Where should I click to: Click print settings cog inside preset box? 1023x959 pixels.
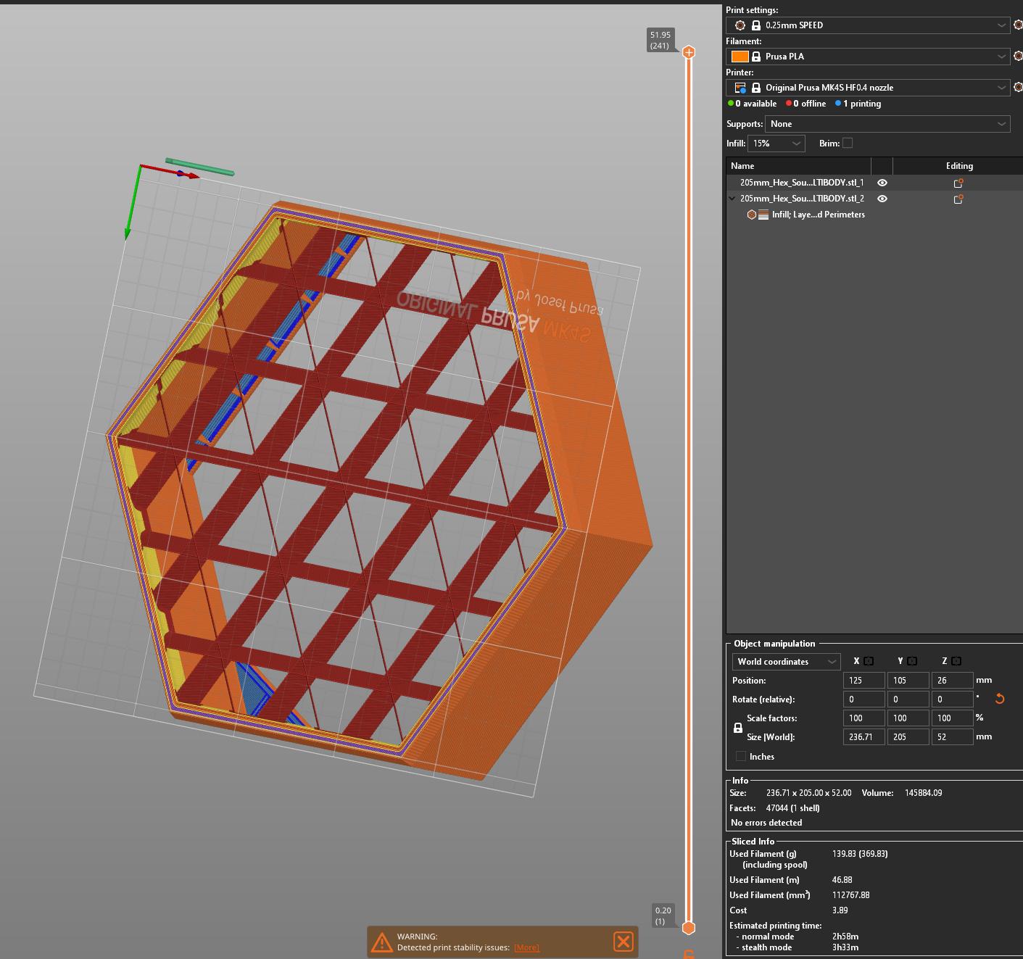[x=740, y=25]
